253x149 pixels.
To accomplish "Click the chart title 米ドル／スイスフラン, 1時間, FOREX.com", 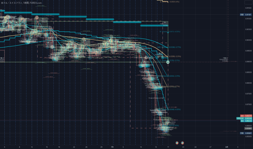I will point(21,3).
